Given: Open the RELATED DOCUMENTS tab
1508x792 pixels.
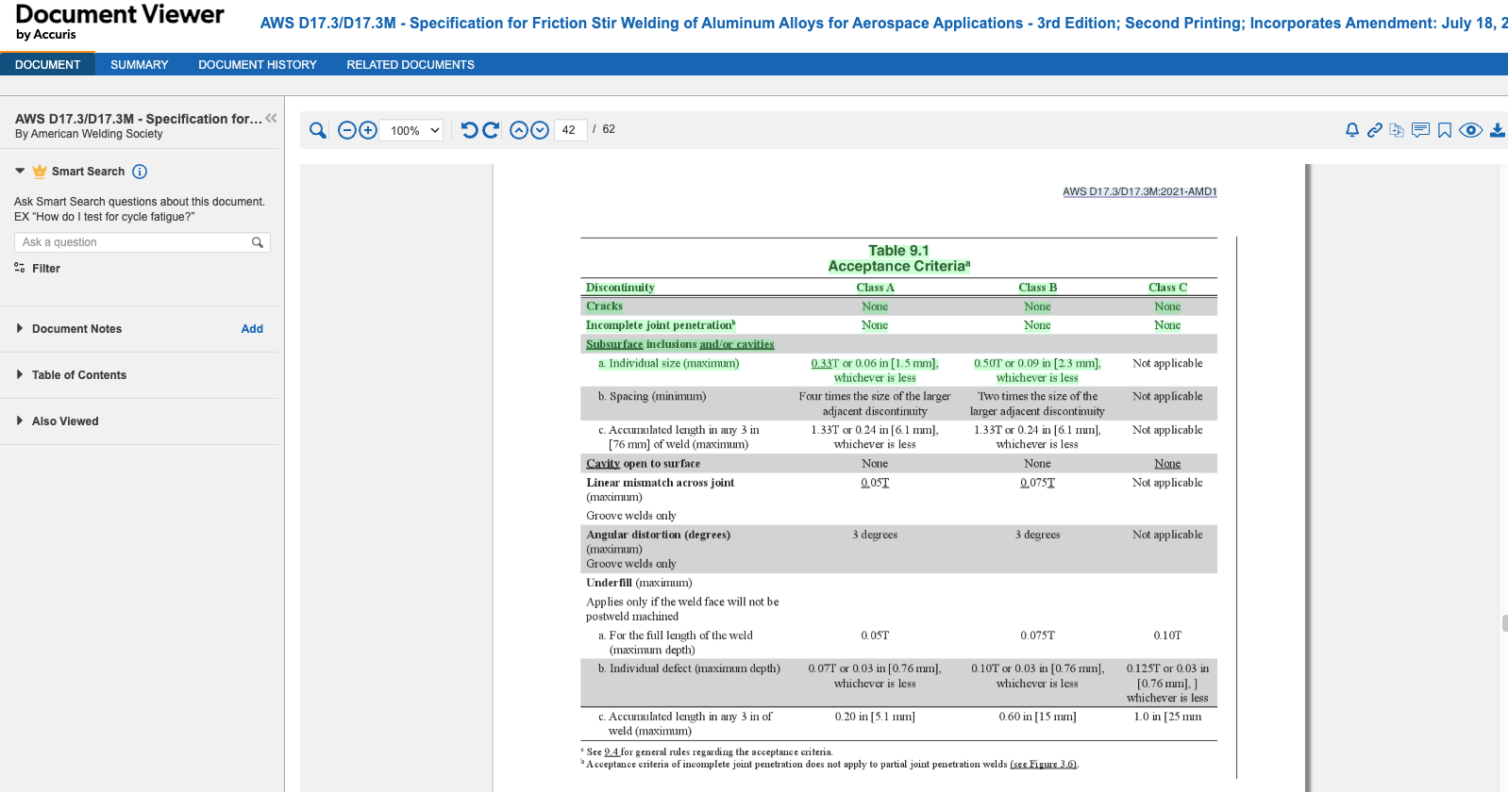Looking at the screenshot, I should (411, 64).
